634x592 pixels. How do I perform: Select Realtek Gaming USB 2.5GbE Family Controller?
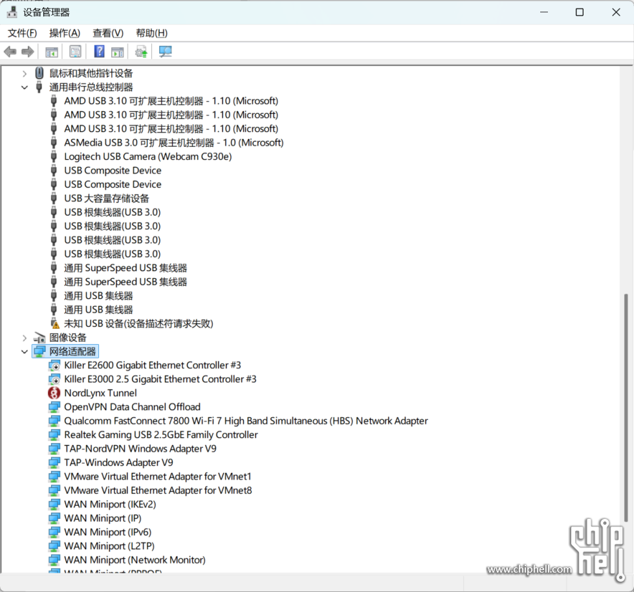point(161,435)
